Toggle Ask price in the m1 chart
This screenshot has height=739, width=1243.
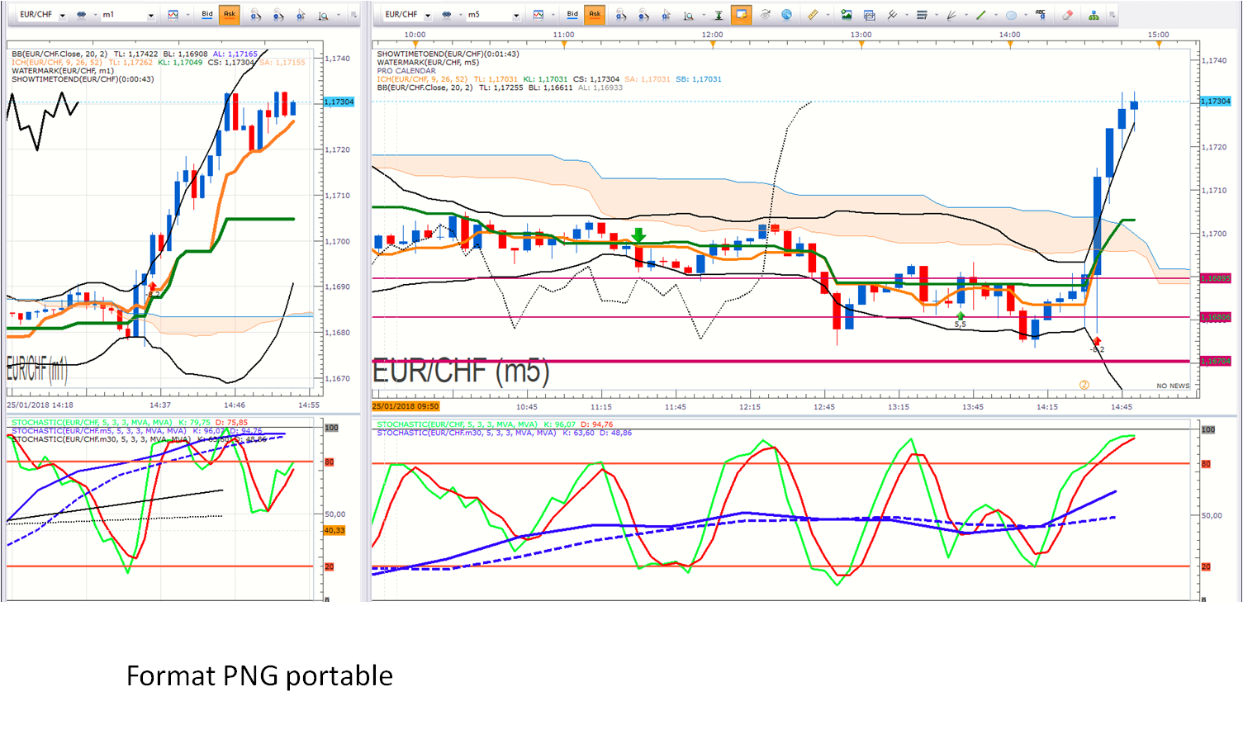coord(229,14)
